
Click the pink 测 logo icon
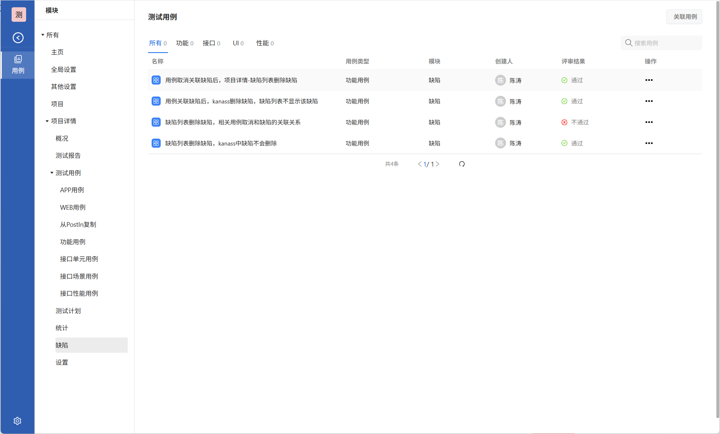pos(18,15)
